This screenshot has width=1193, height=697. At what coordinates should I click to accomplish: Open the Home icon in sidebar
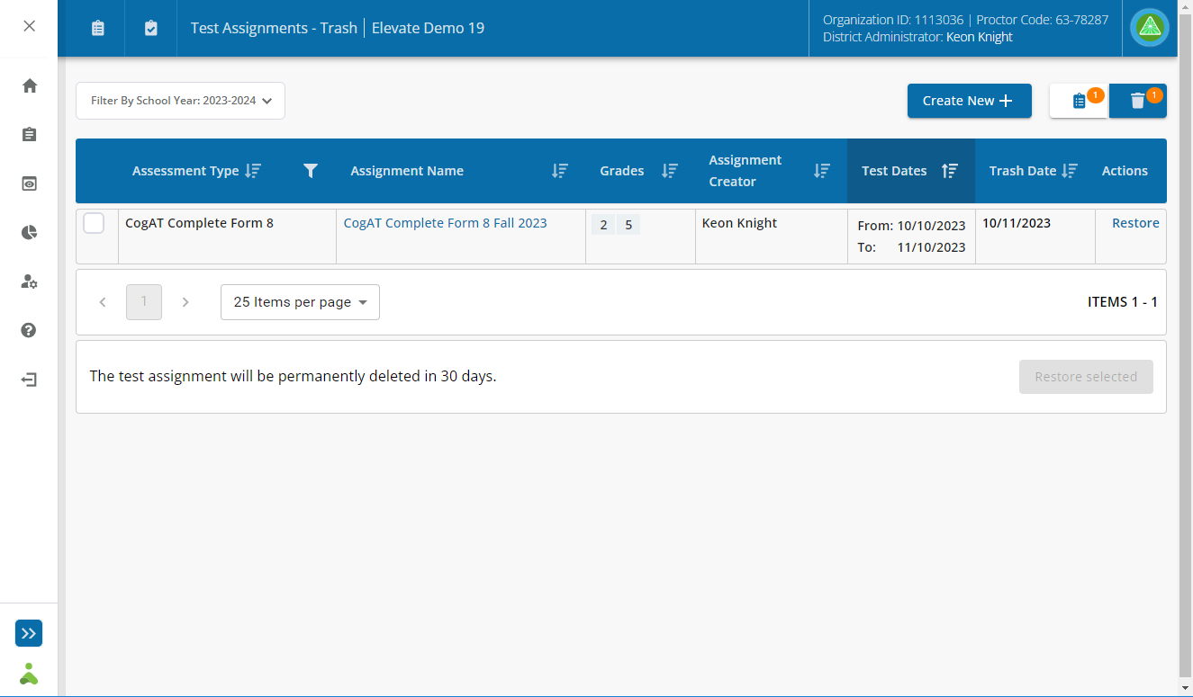tap(29, 85)
